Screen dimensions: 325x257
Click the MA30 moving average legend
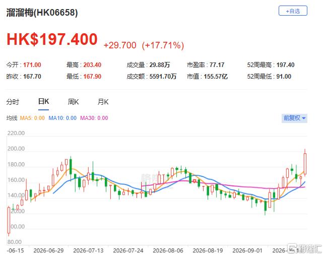pos(94,118)
